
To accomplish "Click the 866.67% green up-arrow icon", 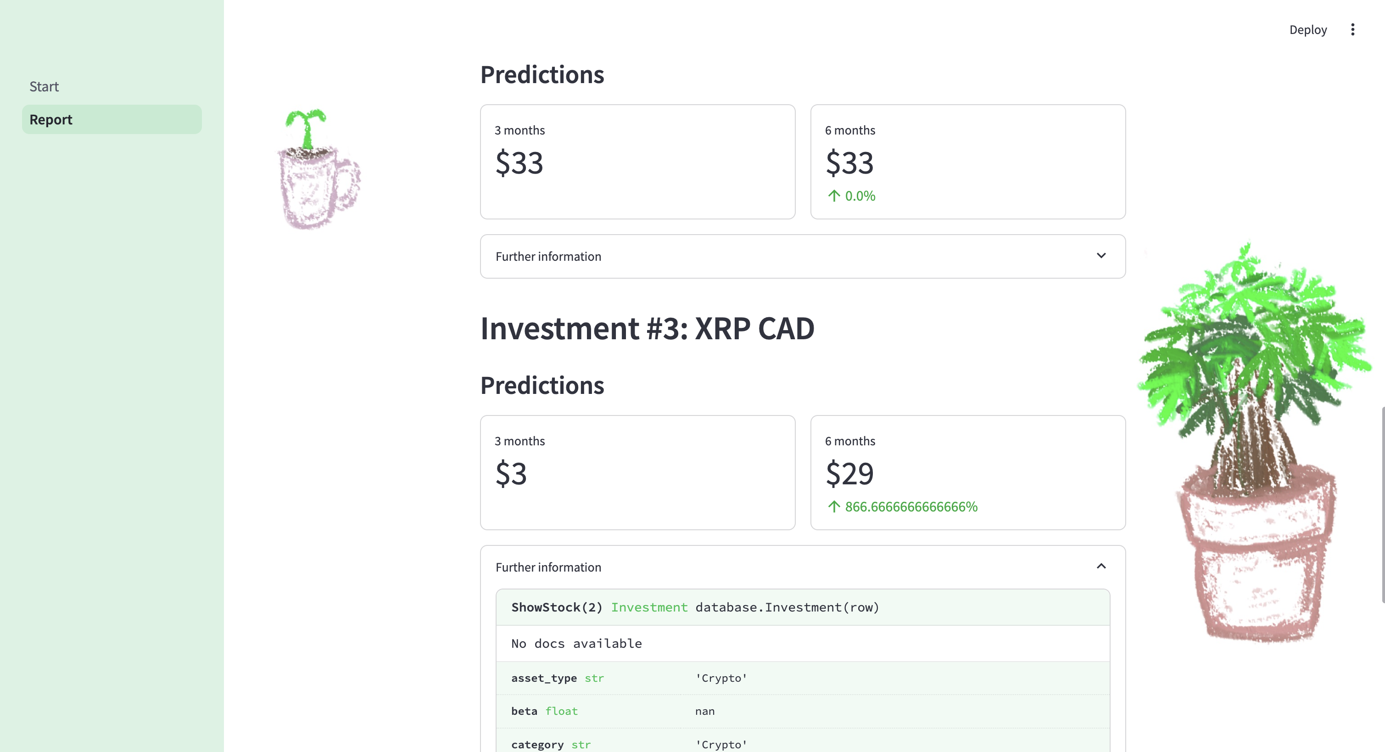I will coord(833,507).
